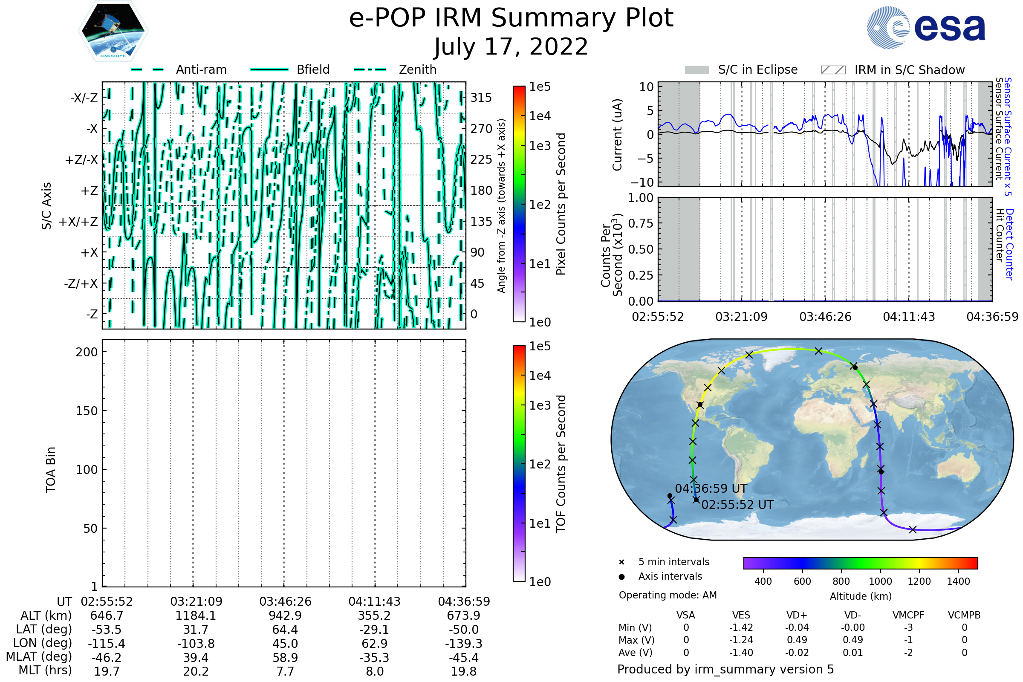
Task: Click the Operating mode: AM text
Action: click(668, 595)
